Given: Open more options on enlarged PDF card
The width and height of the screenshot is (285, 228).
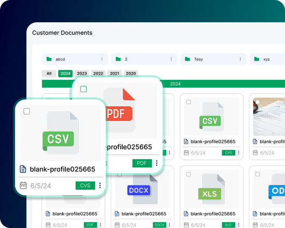Looking at the screenshot, I should [x=156, y=163].
